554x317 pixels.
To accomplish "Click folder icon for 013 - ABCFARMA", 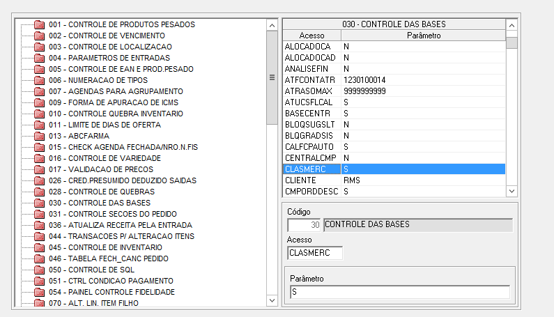I will tap(39, 136).
